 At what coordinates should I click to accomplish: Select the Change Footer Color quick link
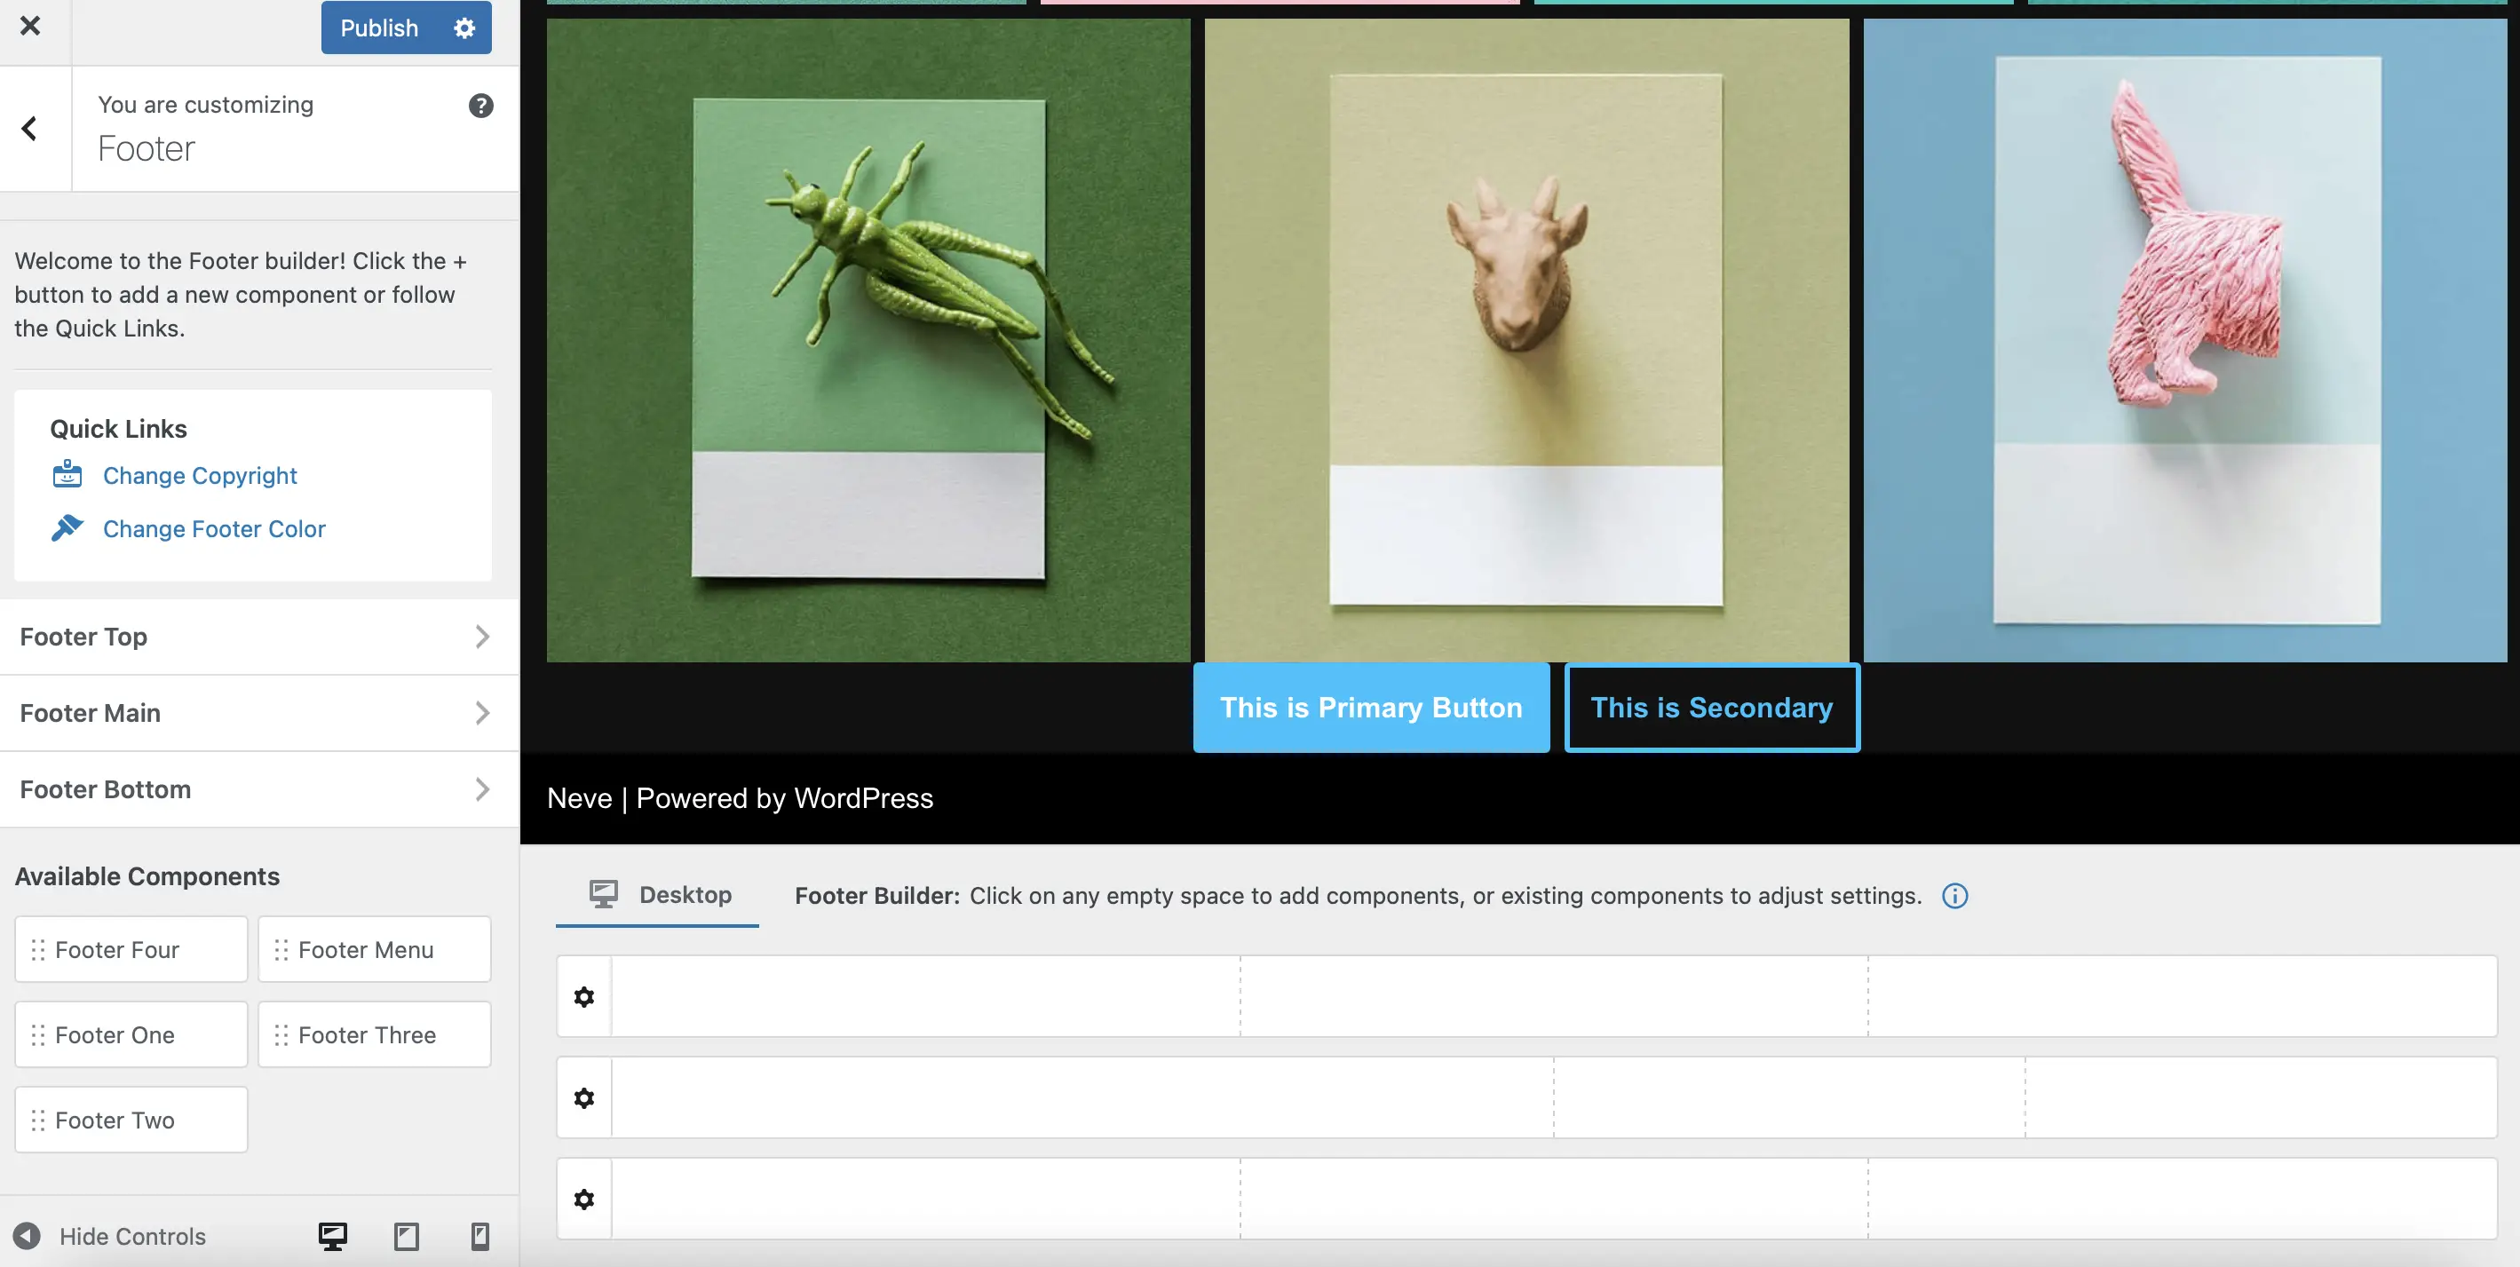point(215,528)
